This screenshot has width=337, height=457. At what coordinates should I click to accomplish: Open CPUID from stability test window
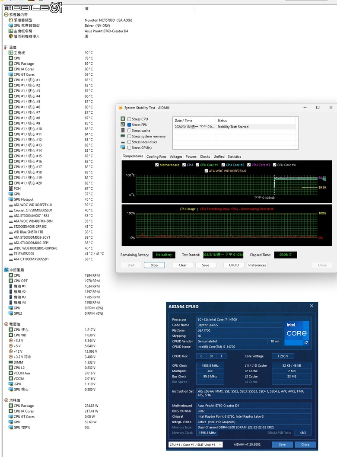(x=234, y=265)
